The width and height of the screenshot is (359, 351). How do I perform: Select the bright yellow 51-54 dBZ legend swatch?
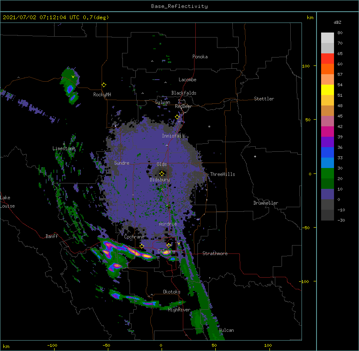[327, 90]
